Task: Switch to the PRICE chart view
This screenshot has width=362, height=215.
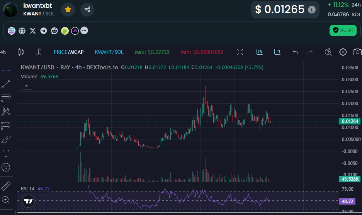Action: click(x=61, y=52)
